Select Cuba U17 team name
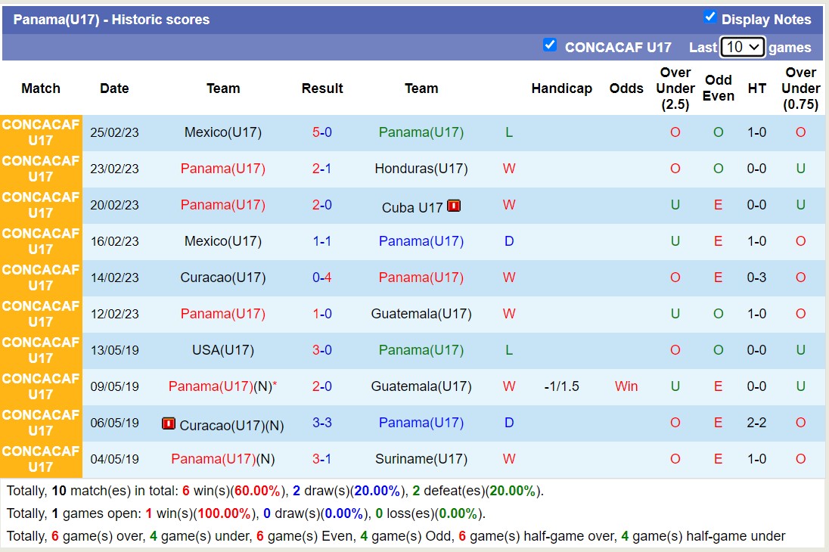This screenshot has width=829, height=552. (x=412, y=206)
